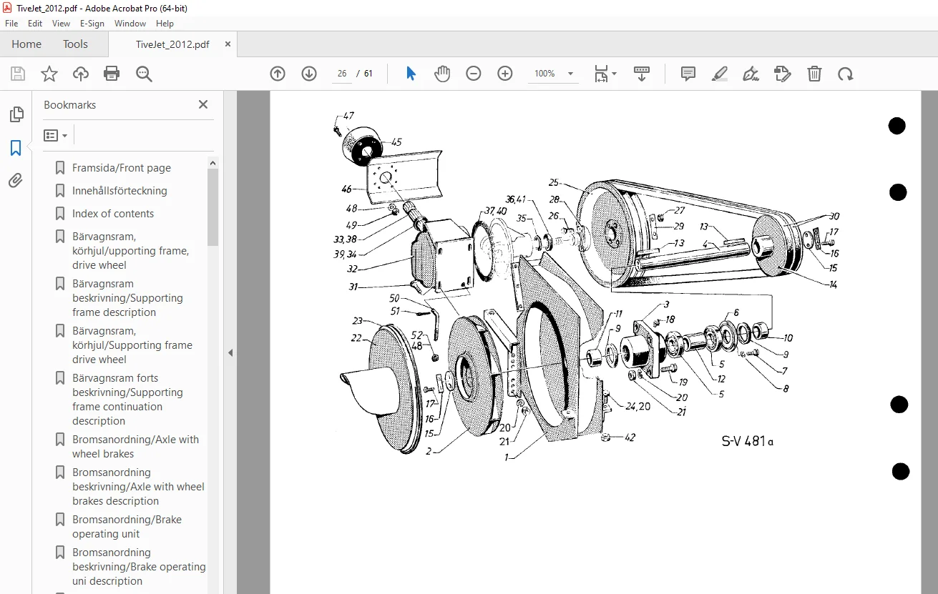The width and height of the screenshot is (938, 594).
Task: Add a comment with the sticky note tool
Action: pyautogui.click(x=688, y=74)
